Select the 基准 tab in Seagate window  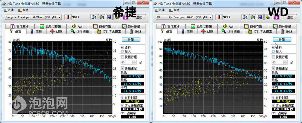click(x=15, y=31)
